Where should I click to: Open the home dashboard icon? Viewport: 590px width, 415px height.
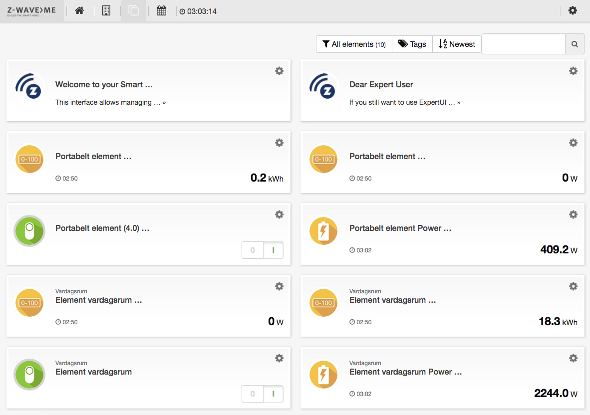[x=79, y=10]
